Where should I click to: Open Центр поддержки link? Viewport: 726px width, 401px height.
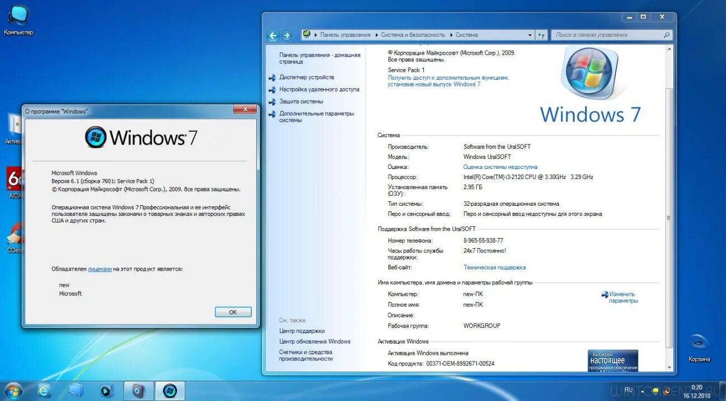(x=302, y=331)
